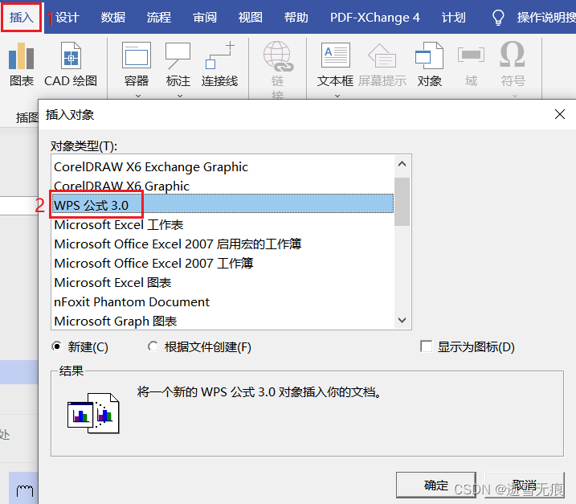
Task: Select the 根据文件创建(F) radio button
Action: tap(153, 346)
